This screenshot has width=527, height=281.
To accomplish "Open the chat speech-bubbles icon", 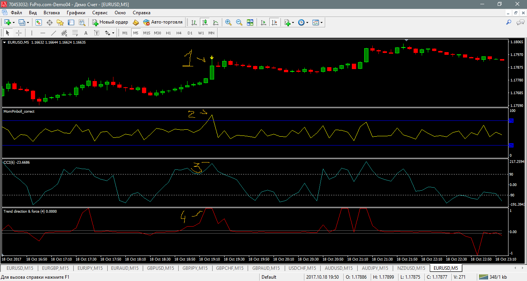I will (519, 22).
